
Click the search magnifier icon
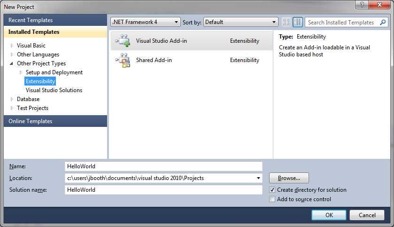[x=383, y=23]
